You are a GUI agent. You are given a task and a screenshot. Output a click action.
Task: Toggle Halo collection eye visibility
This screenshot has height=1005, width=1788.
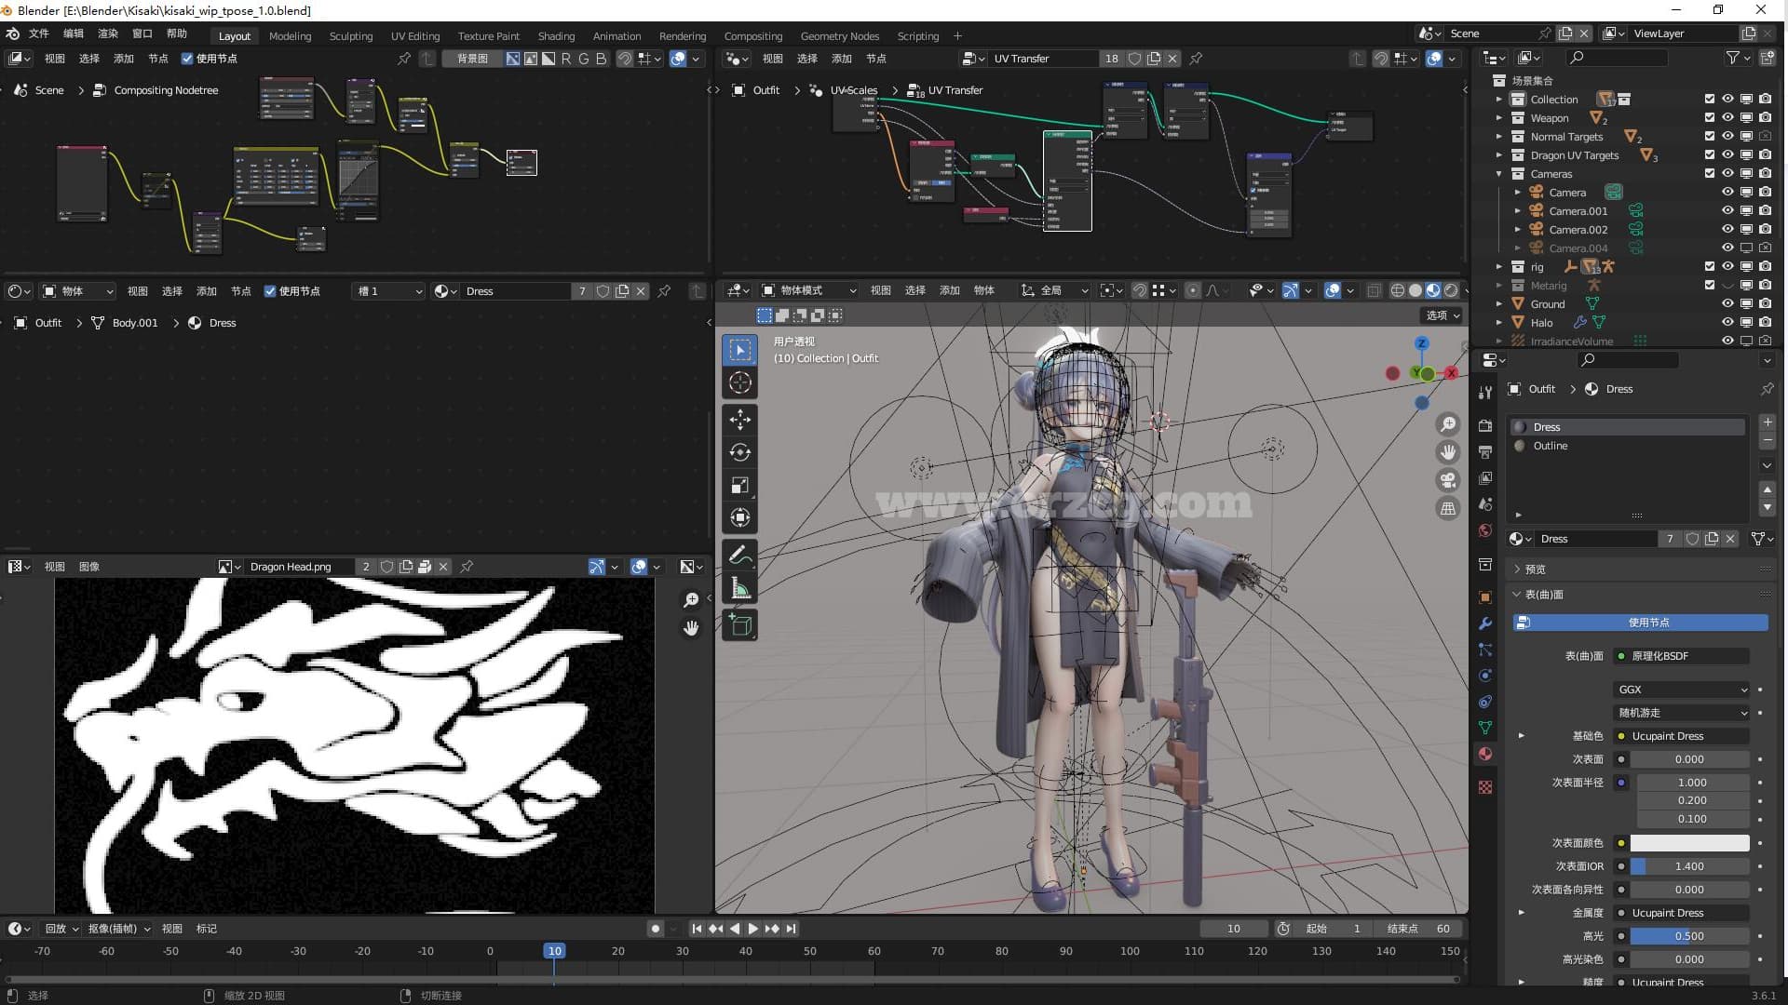tap(1727, 323)
